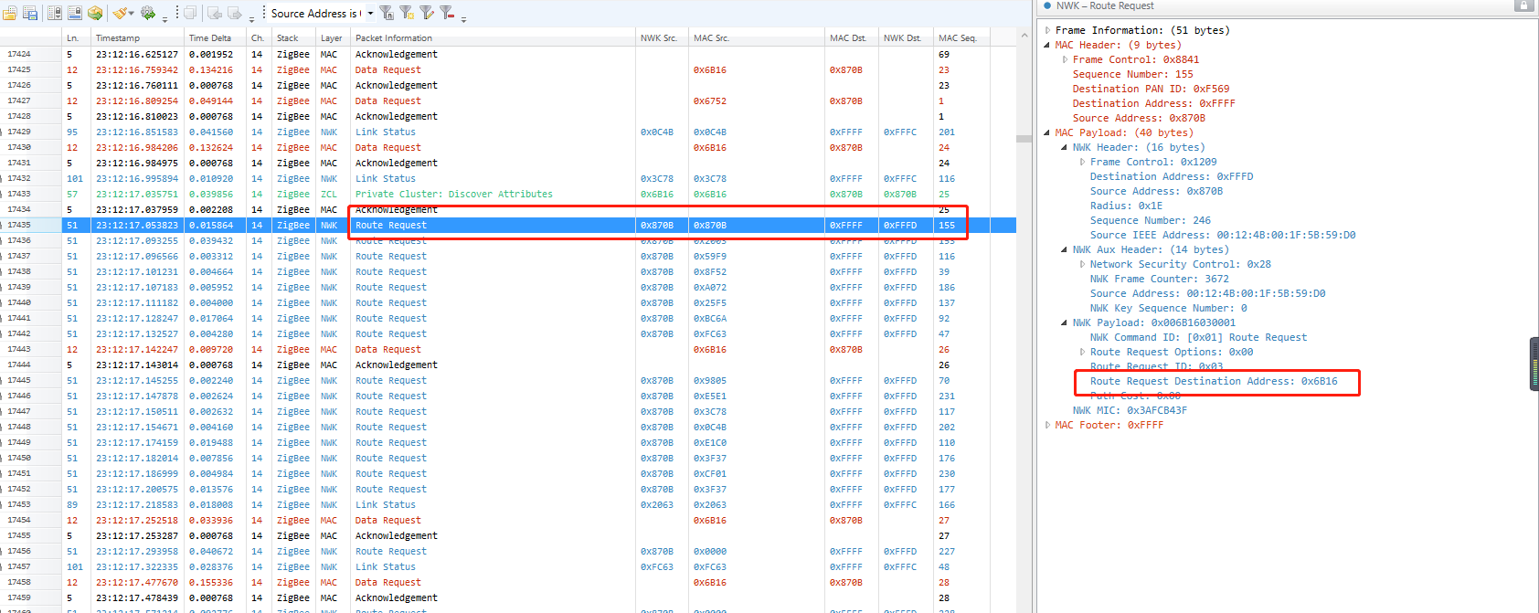The image size is (1539, 613).
Task: Toggle the second blue lock view icon
Action: (75, 13)
